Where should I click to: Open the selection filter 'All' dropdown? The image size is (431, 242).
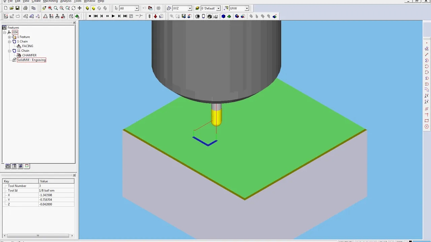pos(137,8)
